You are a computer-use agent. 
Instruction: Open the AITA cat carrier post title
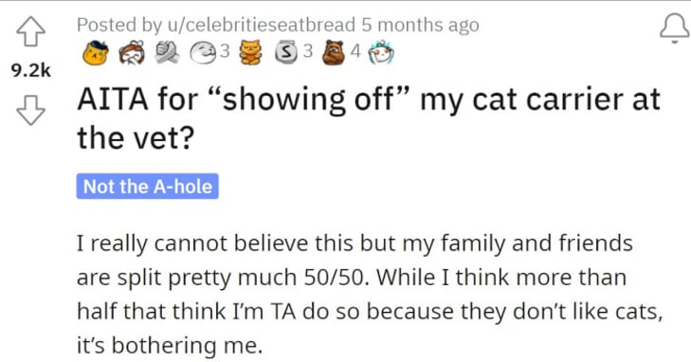tap(369, 118)
